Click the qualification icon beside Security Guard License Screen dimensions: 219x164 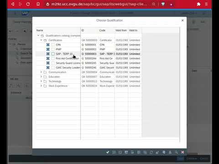[48, 63]
